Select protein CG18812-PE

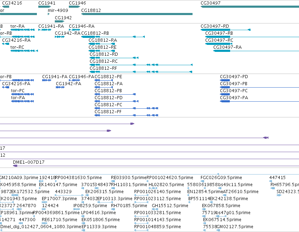click(x=104, y=80)
